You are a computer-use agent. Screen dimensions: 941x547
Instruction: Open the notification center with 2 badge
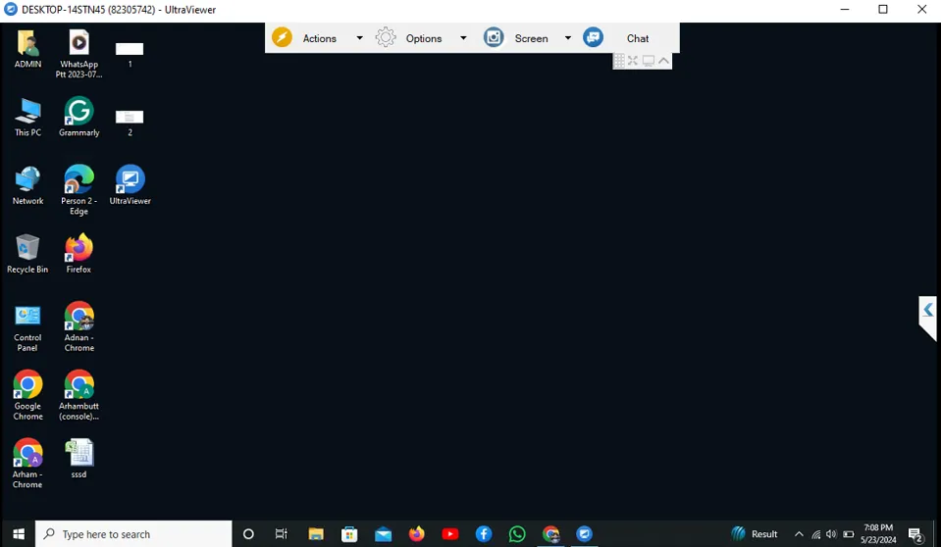pyautogui.click(x=915, y=534)
